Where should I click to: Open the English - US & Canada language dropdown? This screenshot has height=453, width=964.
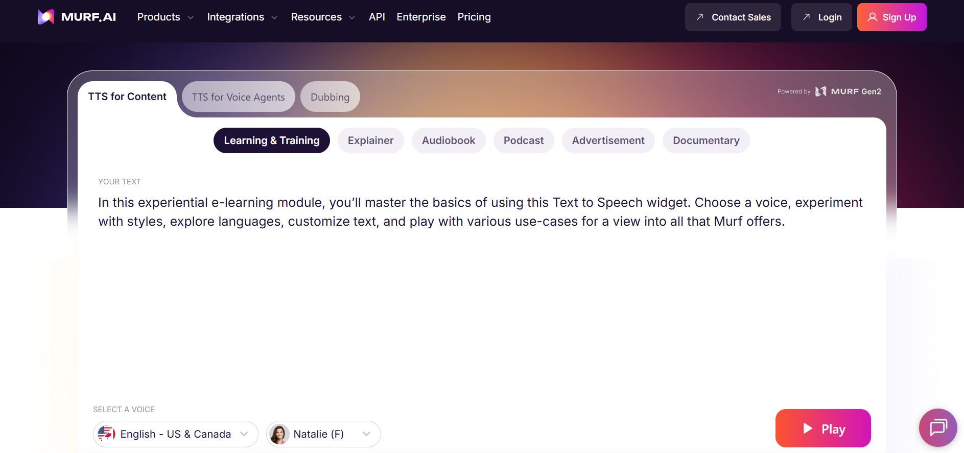pyautogui.click(x=175, y=434)
